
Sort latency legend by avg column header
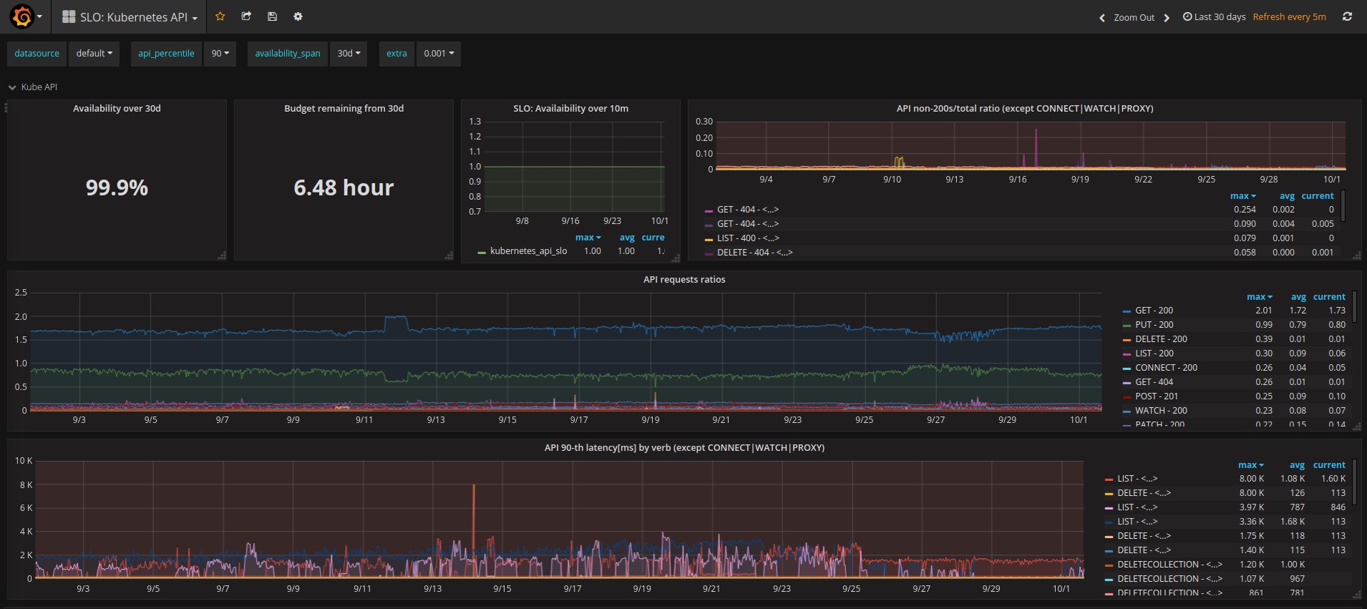point(1297,465)
